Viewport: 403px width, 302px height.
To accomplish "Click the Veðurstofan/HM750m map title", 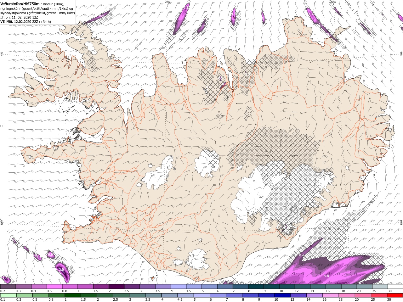I will tap(20, 4).
